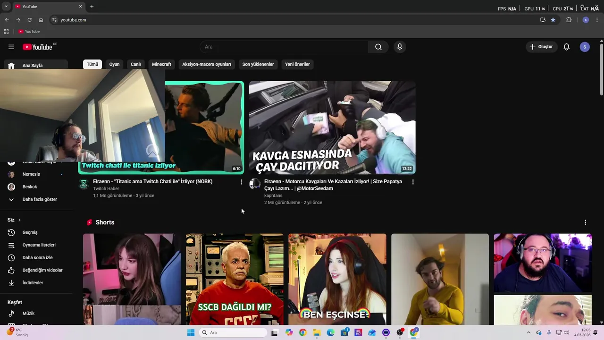The width and height of the screenshot is (604, 340).
Task: Open the Motorcu Kavgaları video title link
Action: [x=333, y=185]
